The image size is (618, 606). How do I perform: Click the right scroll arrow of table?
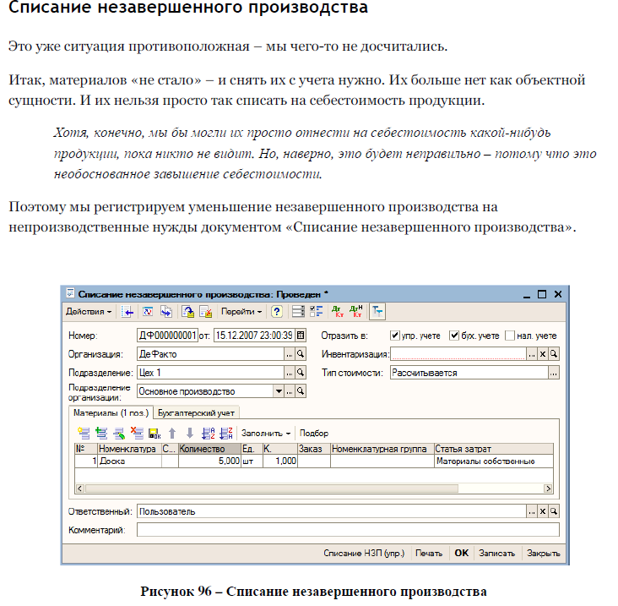[548, 489]
